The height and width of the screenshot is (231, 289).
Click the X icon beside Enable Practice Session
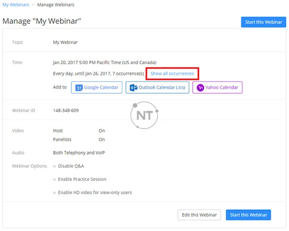click(54, 179)
